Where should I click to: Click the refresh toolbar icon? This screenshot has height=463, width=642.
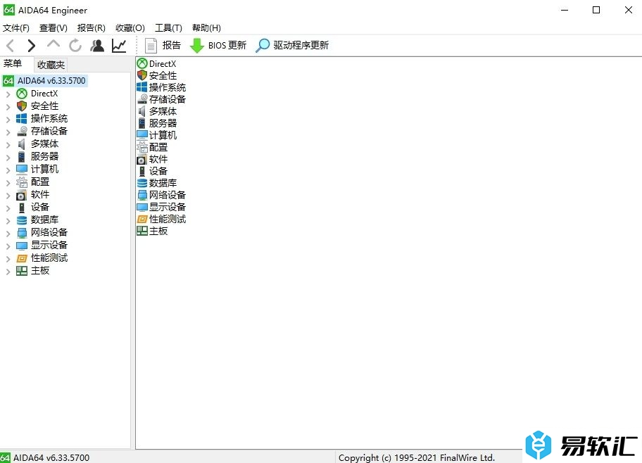(75, 46)
